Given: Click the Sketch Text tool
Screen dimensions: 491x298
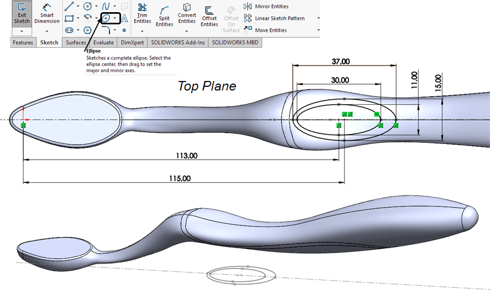Looking at the screenshot, I should pos(124,19).
